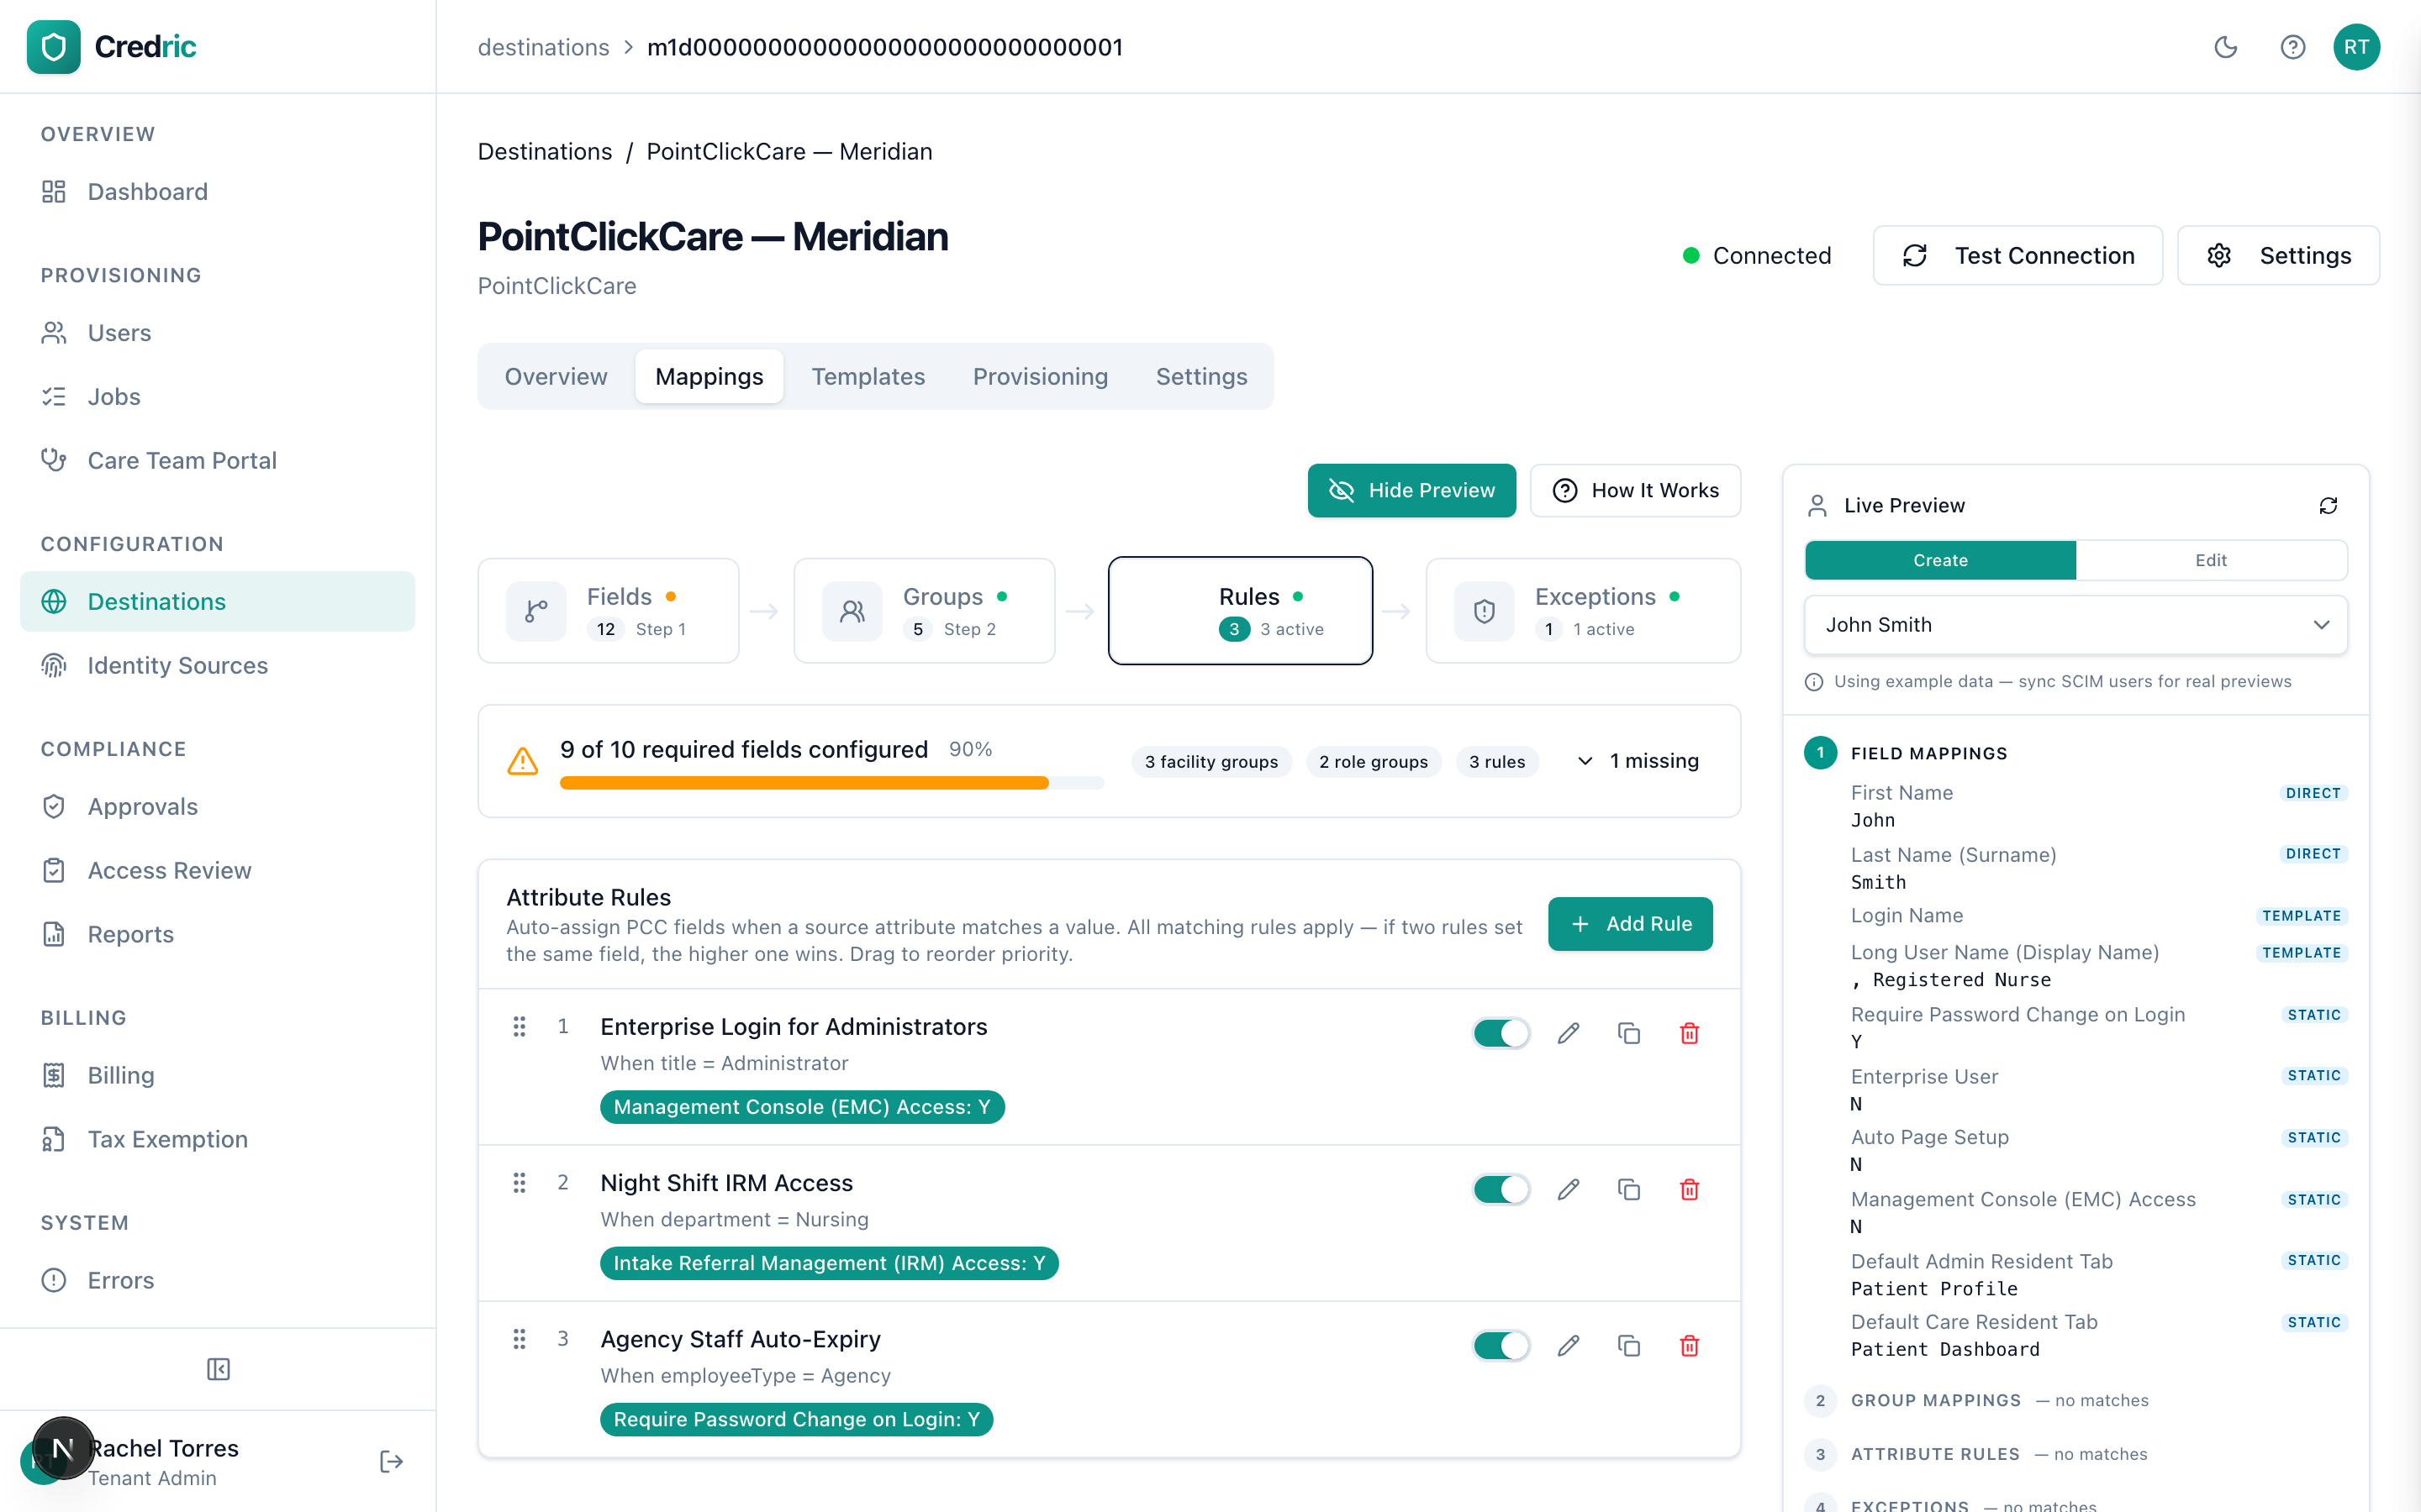Open Identity Sources in sidebar
Screen dimensions: 2421x1512
(x=217, y=666)
